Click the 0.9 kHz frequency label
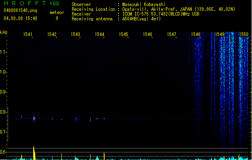Viewport: 252px width, 160px height. click(3, 92)
